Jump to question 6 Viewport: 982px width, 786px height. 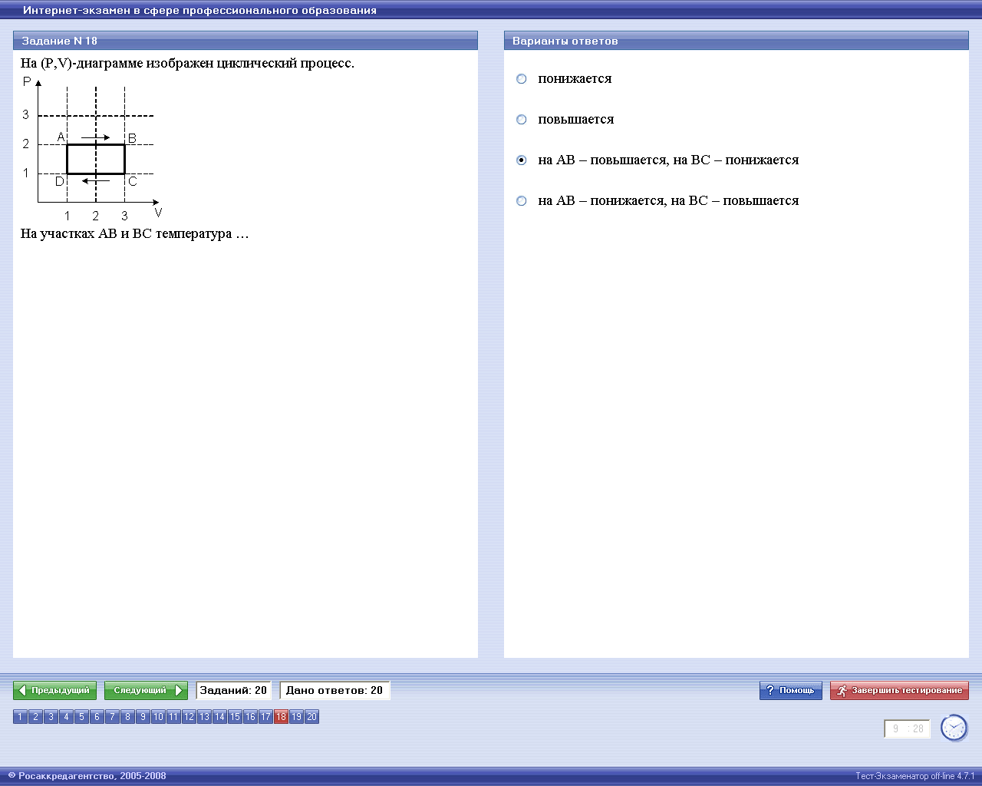pyautogui.click(x=97, y=717)
